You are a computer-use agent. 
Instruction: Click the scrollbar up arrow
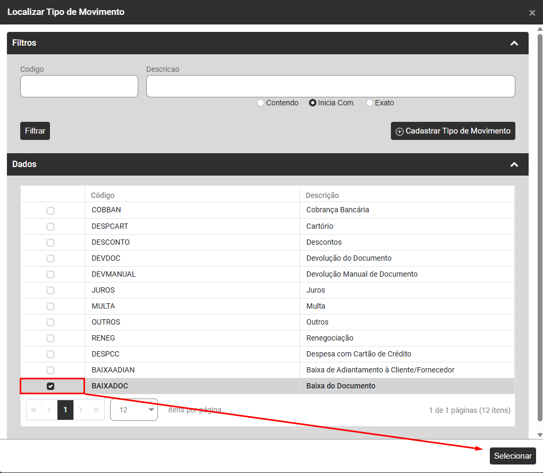[539, 29]
